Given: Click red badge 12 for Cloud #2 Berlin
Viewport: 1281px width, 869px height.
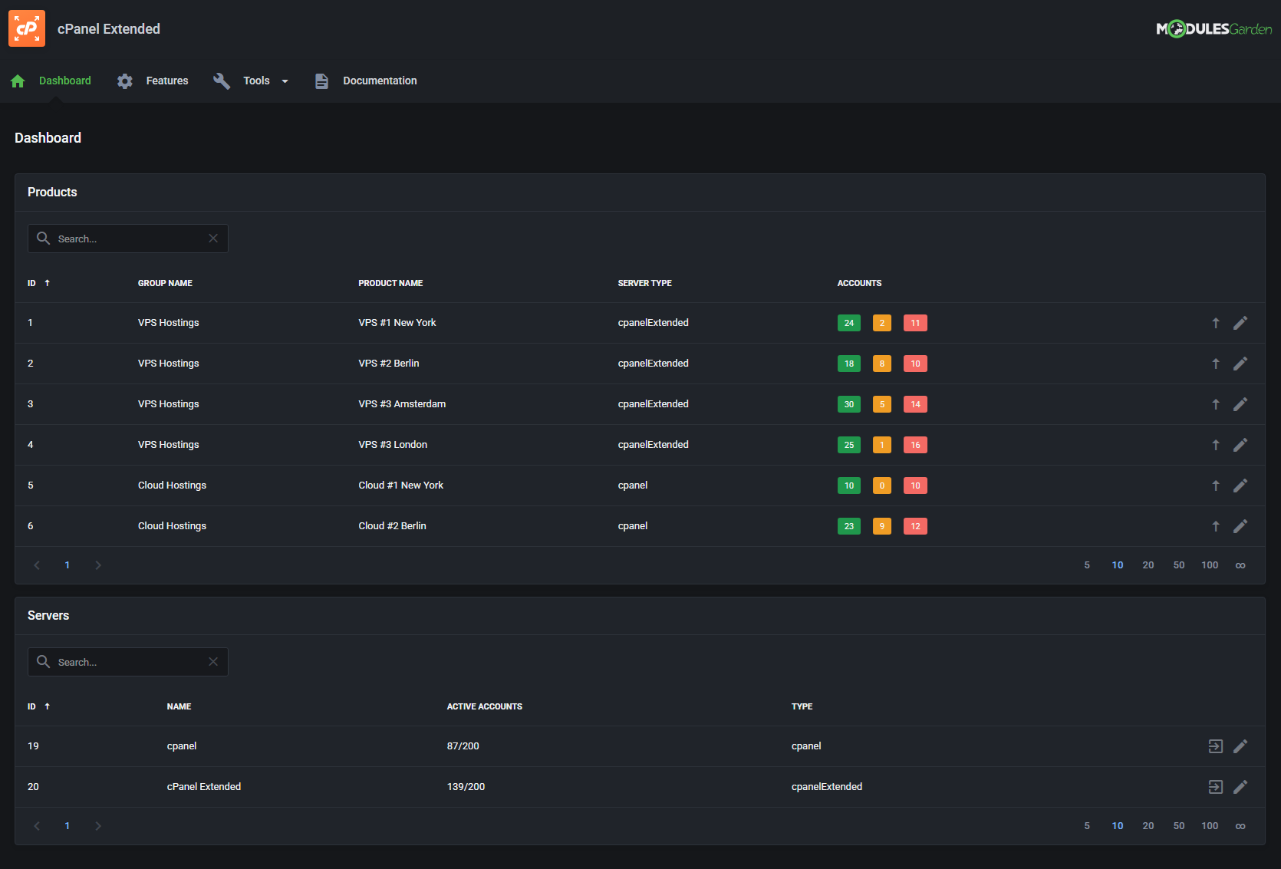Looking at the screenshot, I should click(915, 526).
